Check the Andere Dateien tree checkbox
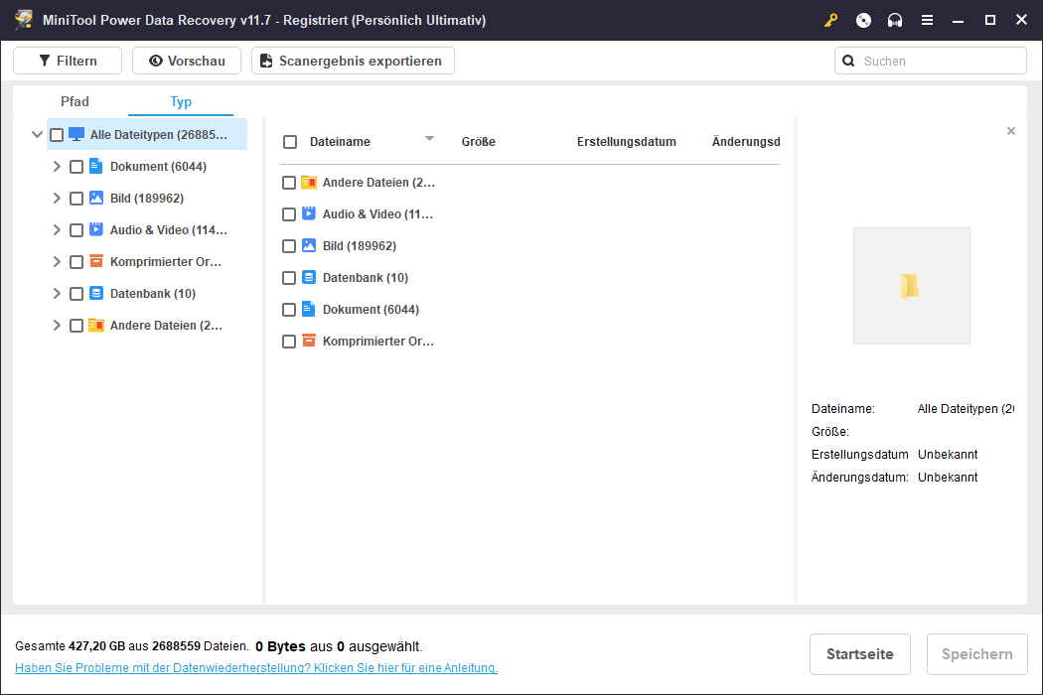This screenshot has width=1043, height=695. [x=76, y=326]
